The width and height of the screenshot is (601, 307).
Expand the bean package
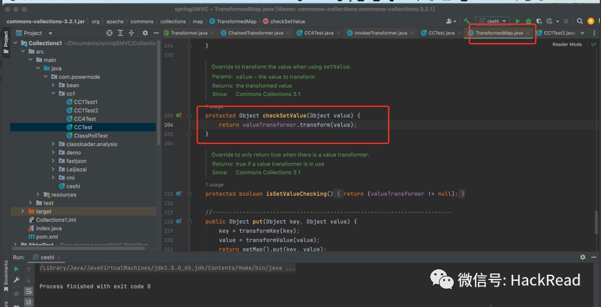pos(53,85)
